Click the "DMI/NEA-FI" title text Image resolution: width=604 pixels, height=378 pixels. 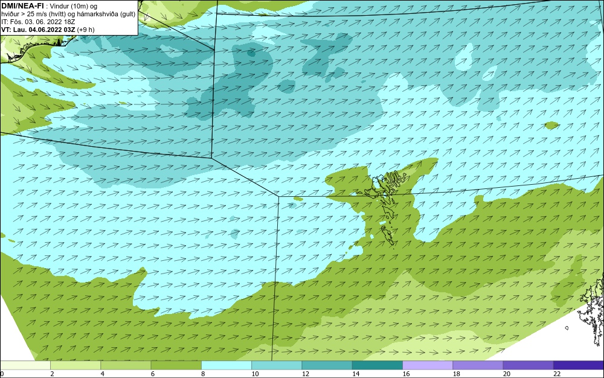[x=22, y=5]
